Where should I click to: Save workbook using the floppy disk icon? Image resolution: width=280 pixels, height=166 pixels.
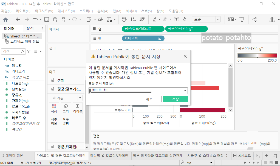point(47,19)
